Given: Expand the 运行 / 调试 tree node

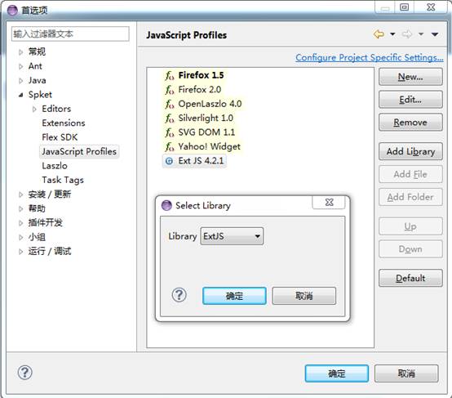Looking at the screenshot, I should pyautogui.click(x=20, y=251).
